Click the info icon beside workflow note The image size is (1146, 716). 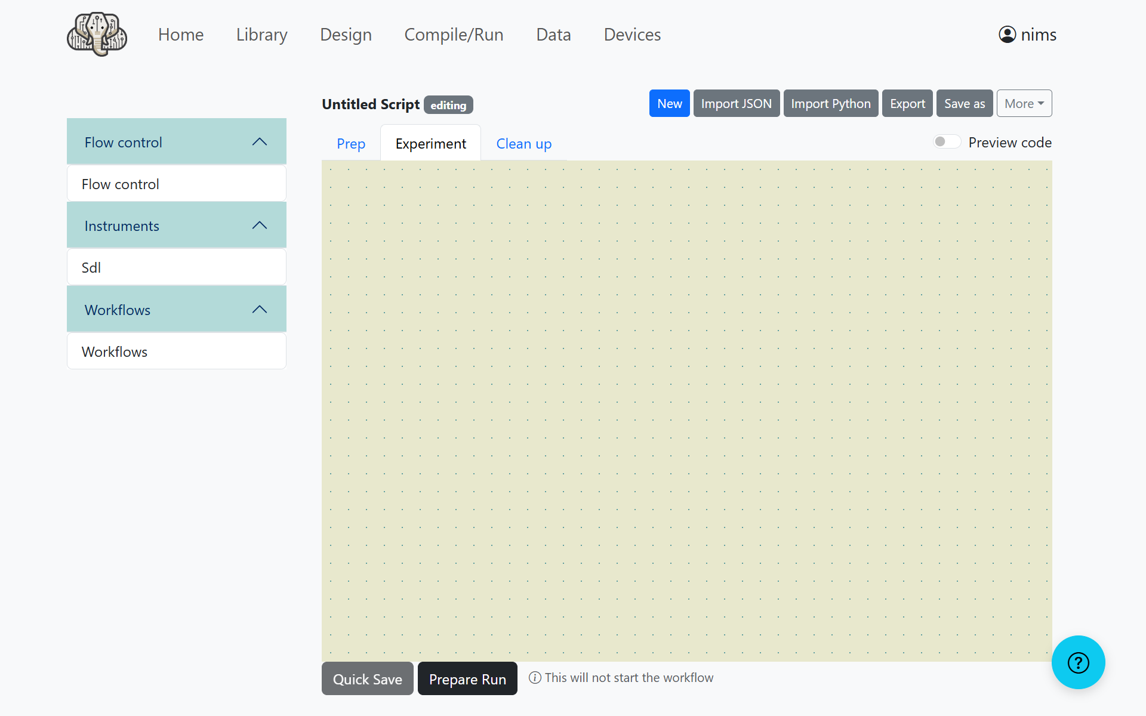pos(535,678)
